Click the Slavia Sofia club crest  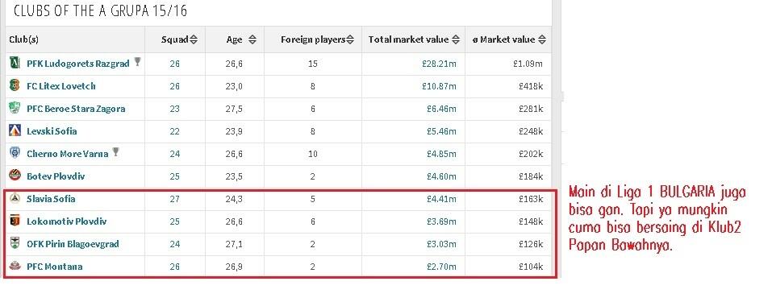(15, 199)
